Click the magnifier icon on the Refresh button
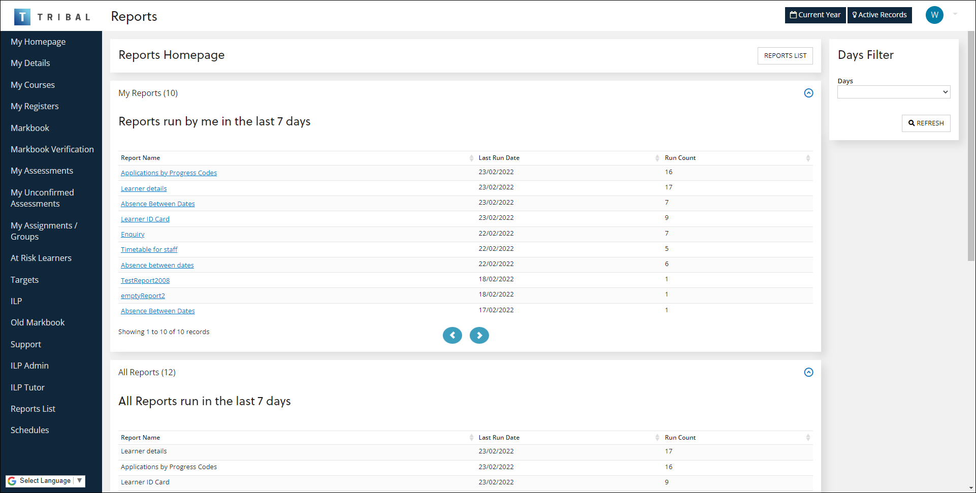Screen dimensions: 976x493 pos(913,123)
